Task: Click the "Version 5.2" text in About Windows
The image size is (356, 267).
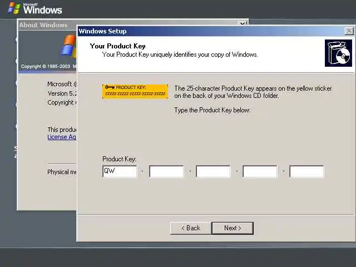Action: click(x=62, y=93)
